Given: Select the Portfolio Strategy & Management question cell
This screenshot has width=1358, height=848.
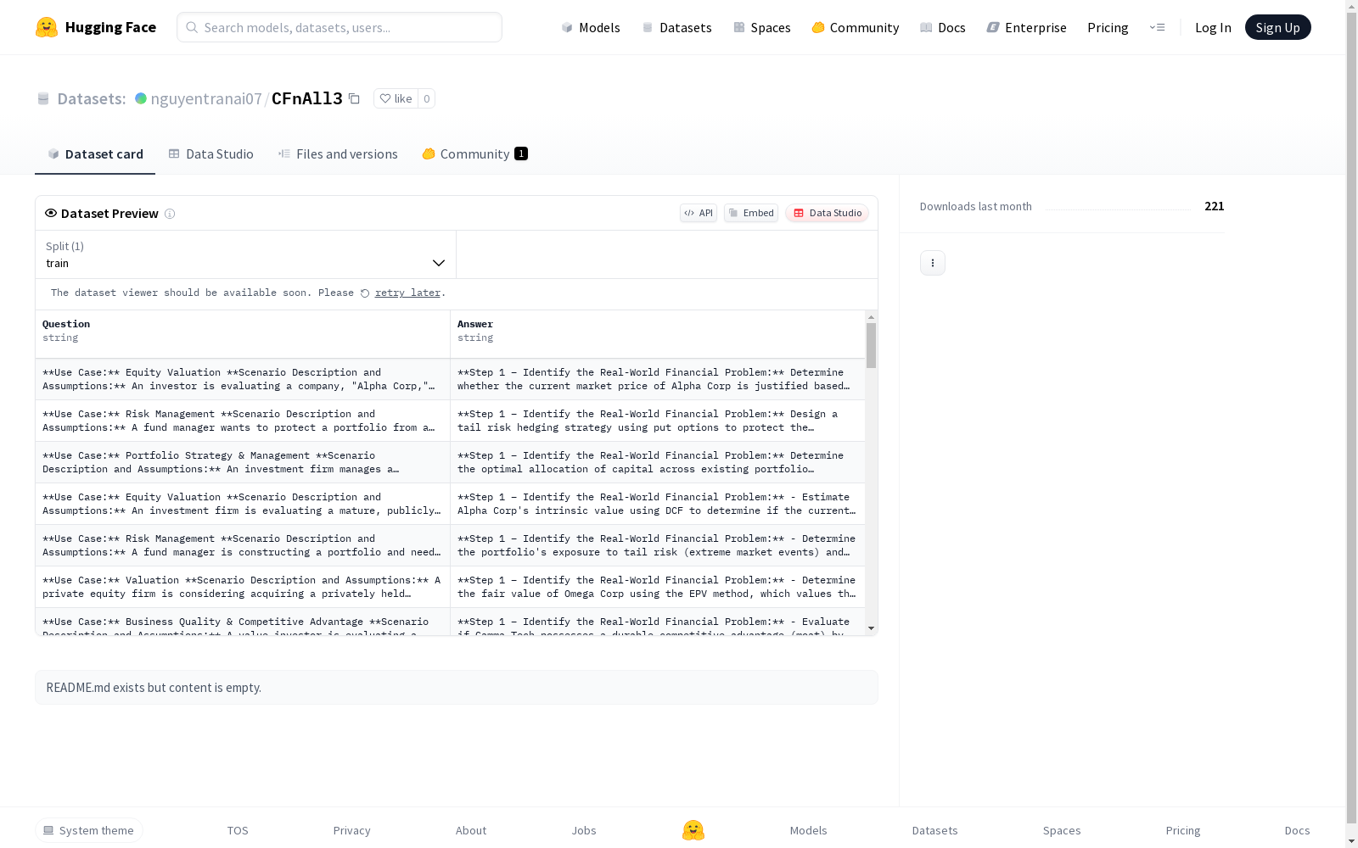Looking at the screenshot, I should (243, 462).
